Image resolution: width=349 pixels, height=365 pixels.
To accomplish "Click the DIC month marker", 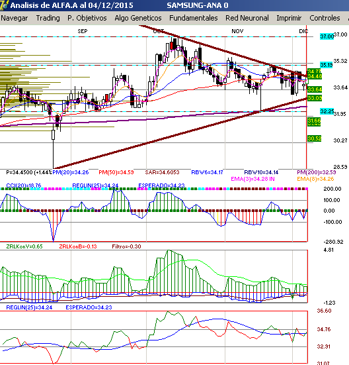I will point(303,31).
